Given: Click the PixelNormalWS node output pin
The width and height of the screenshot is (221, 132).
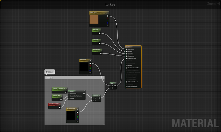Looking at the screenshot, I should [60, 108].
